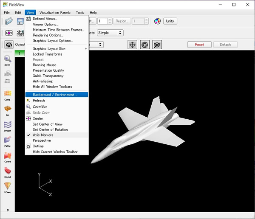
Task: Open the Vortex Cores (VCore) panel
Action: [8, 186]
